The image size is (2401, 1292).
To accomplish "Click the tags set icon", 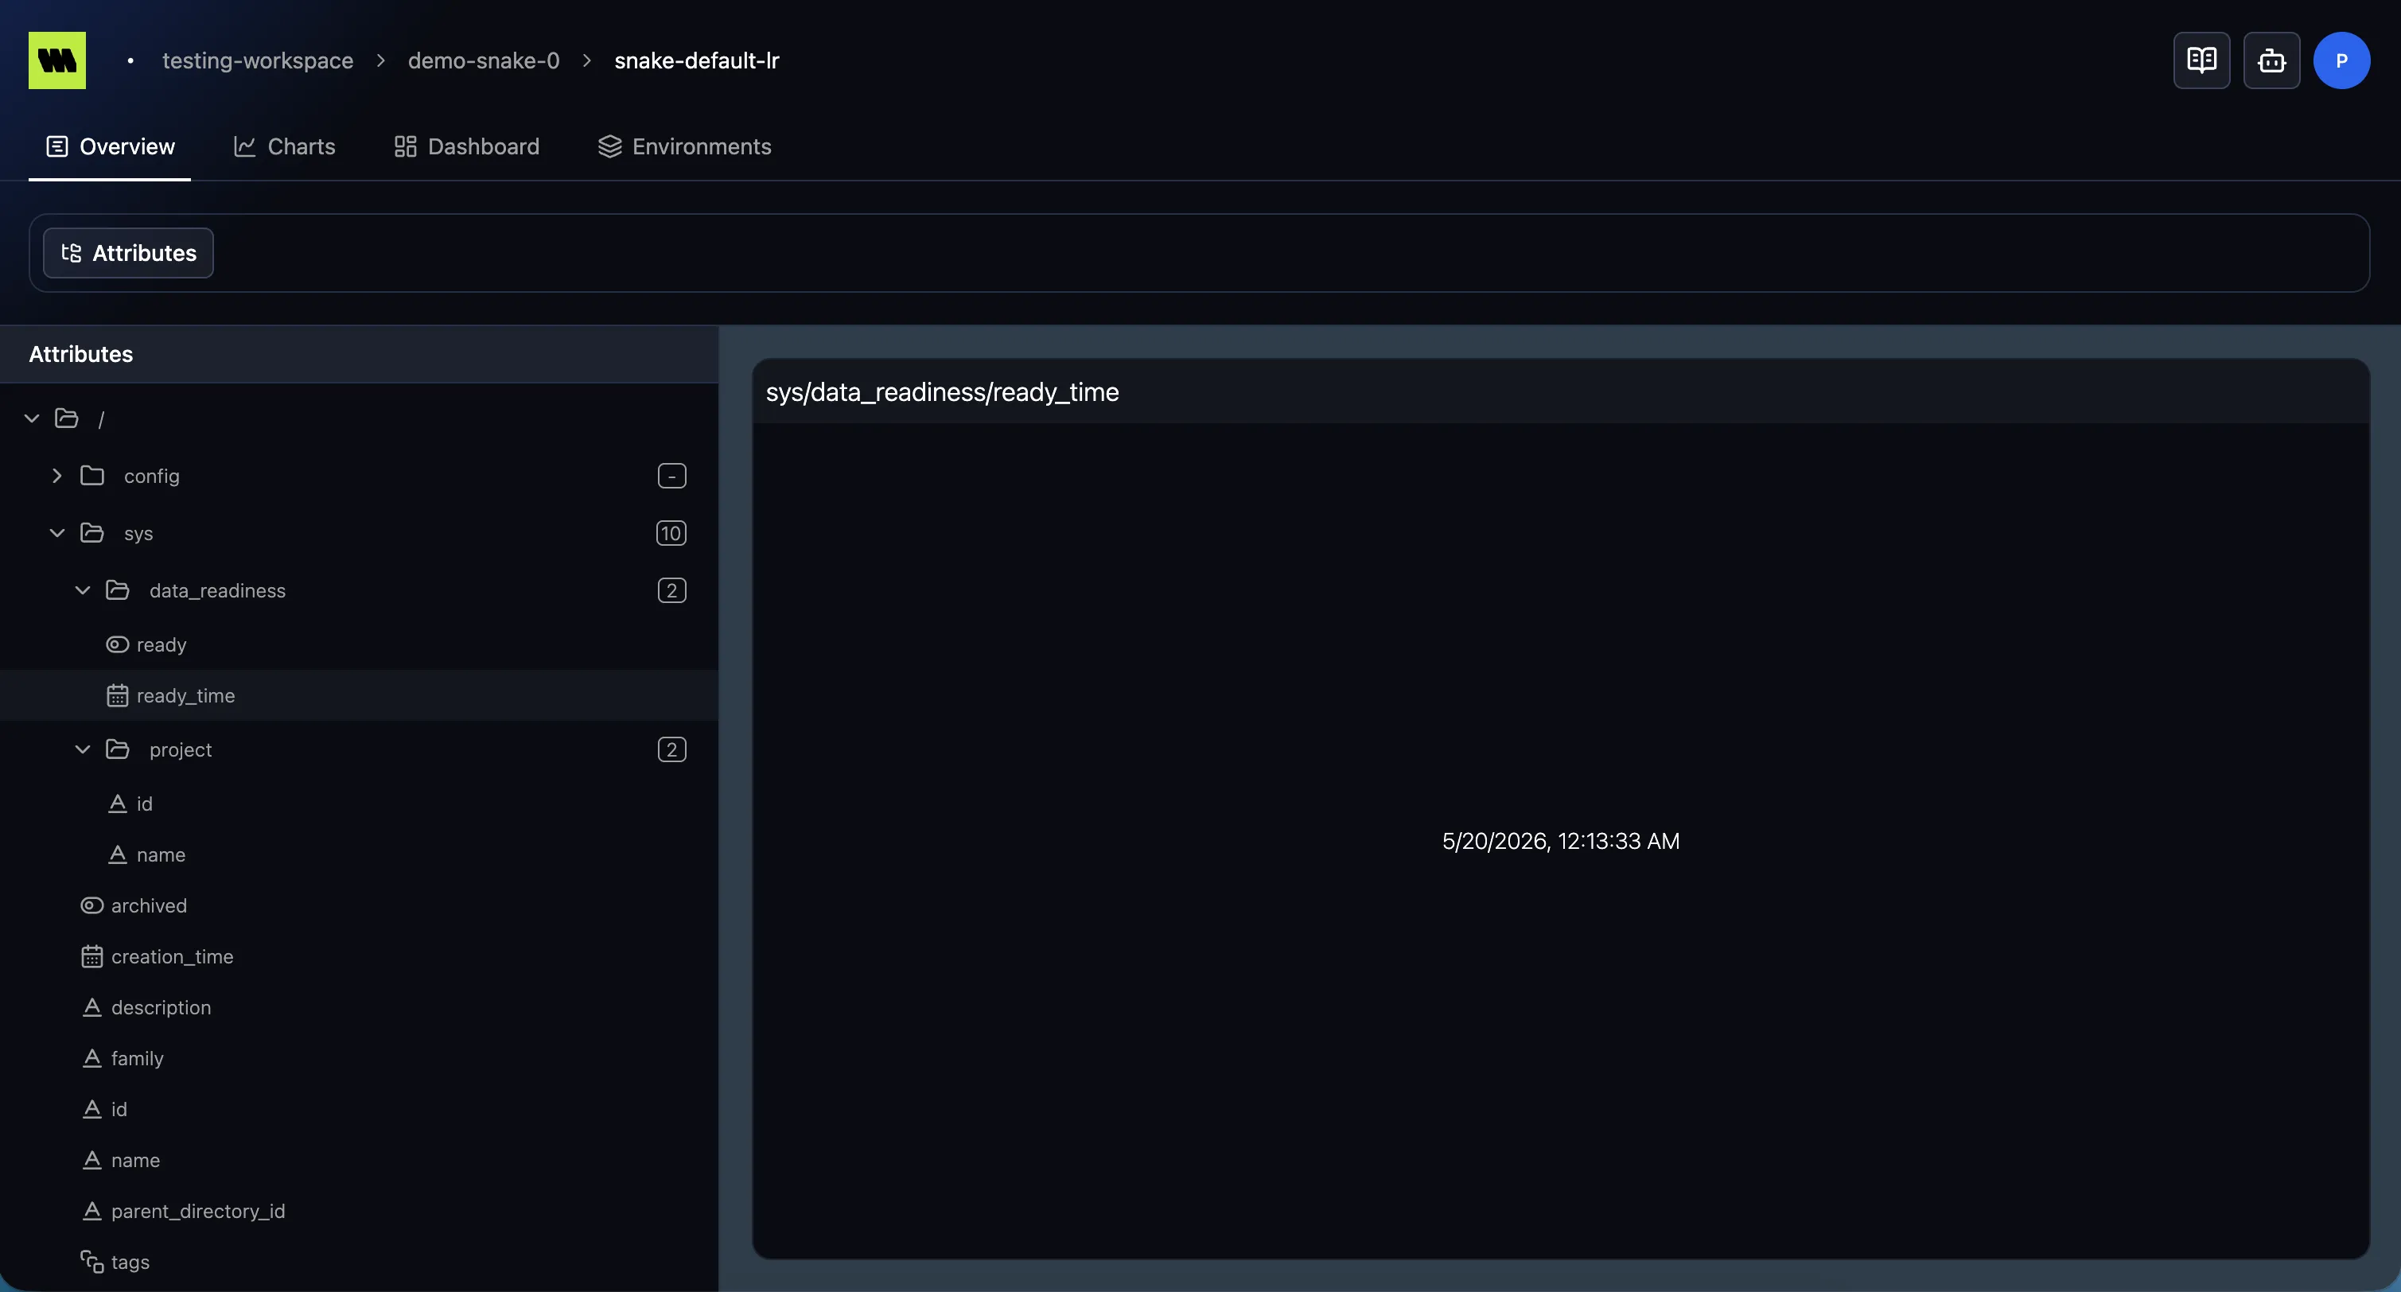I will point(92,1263).
